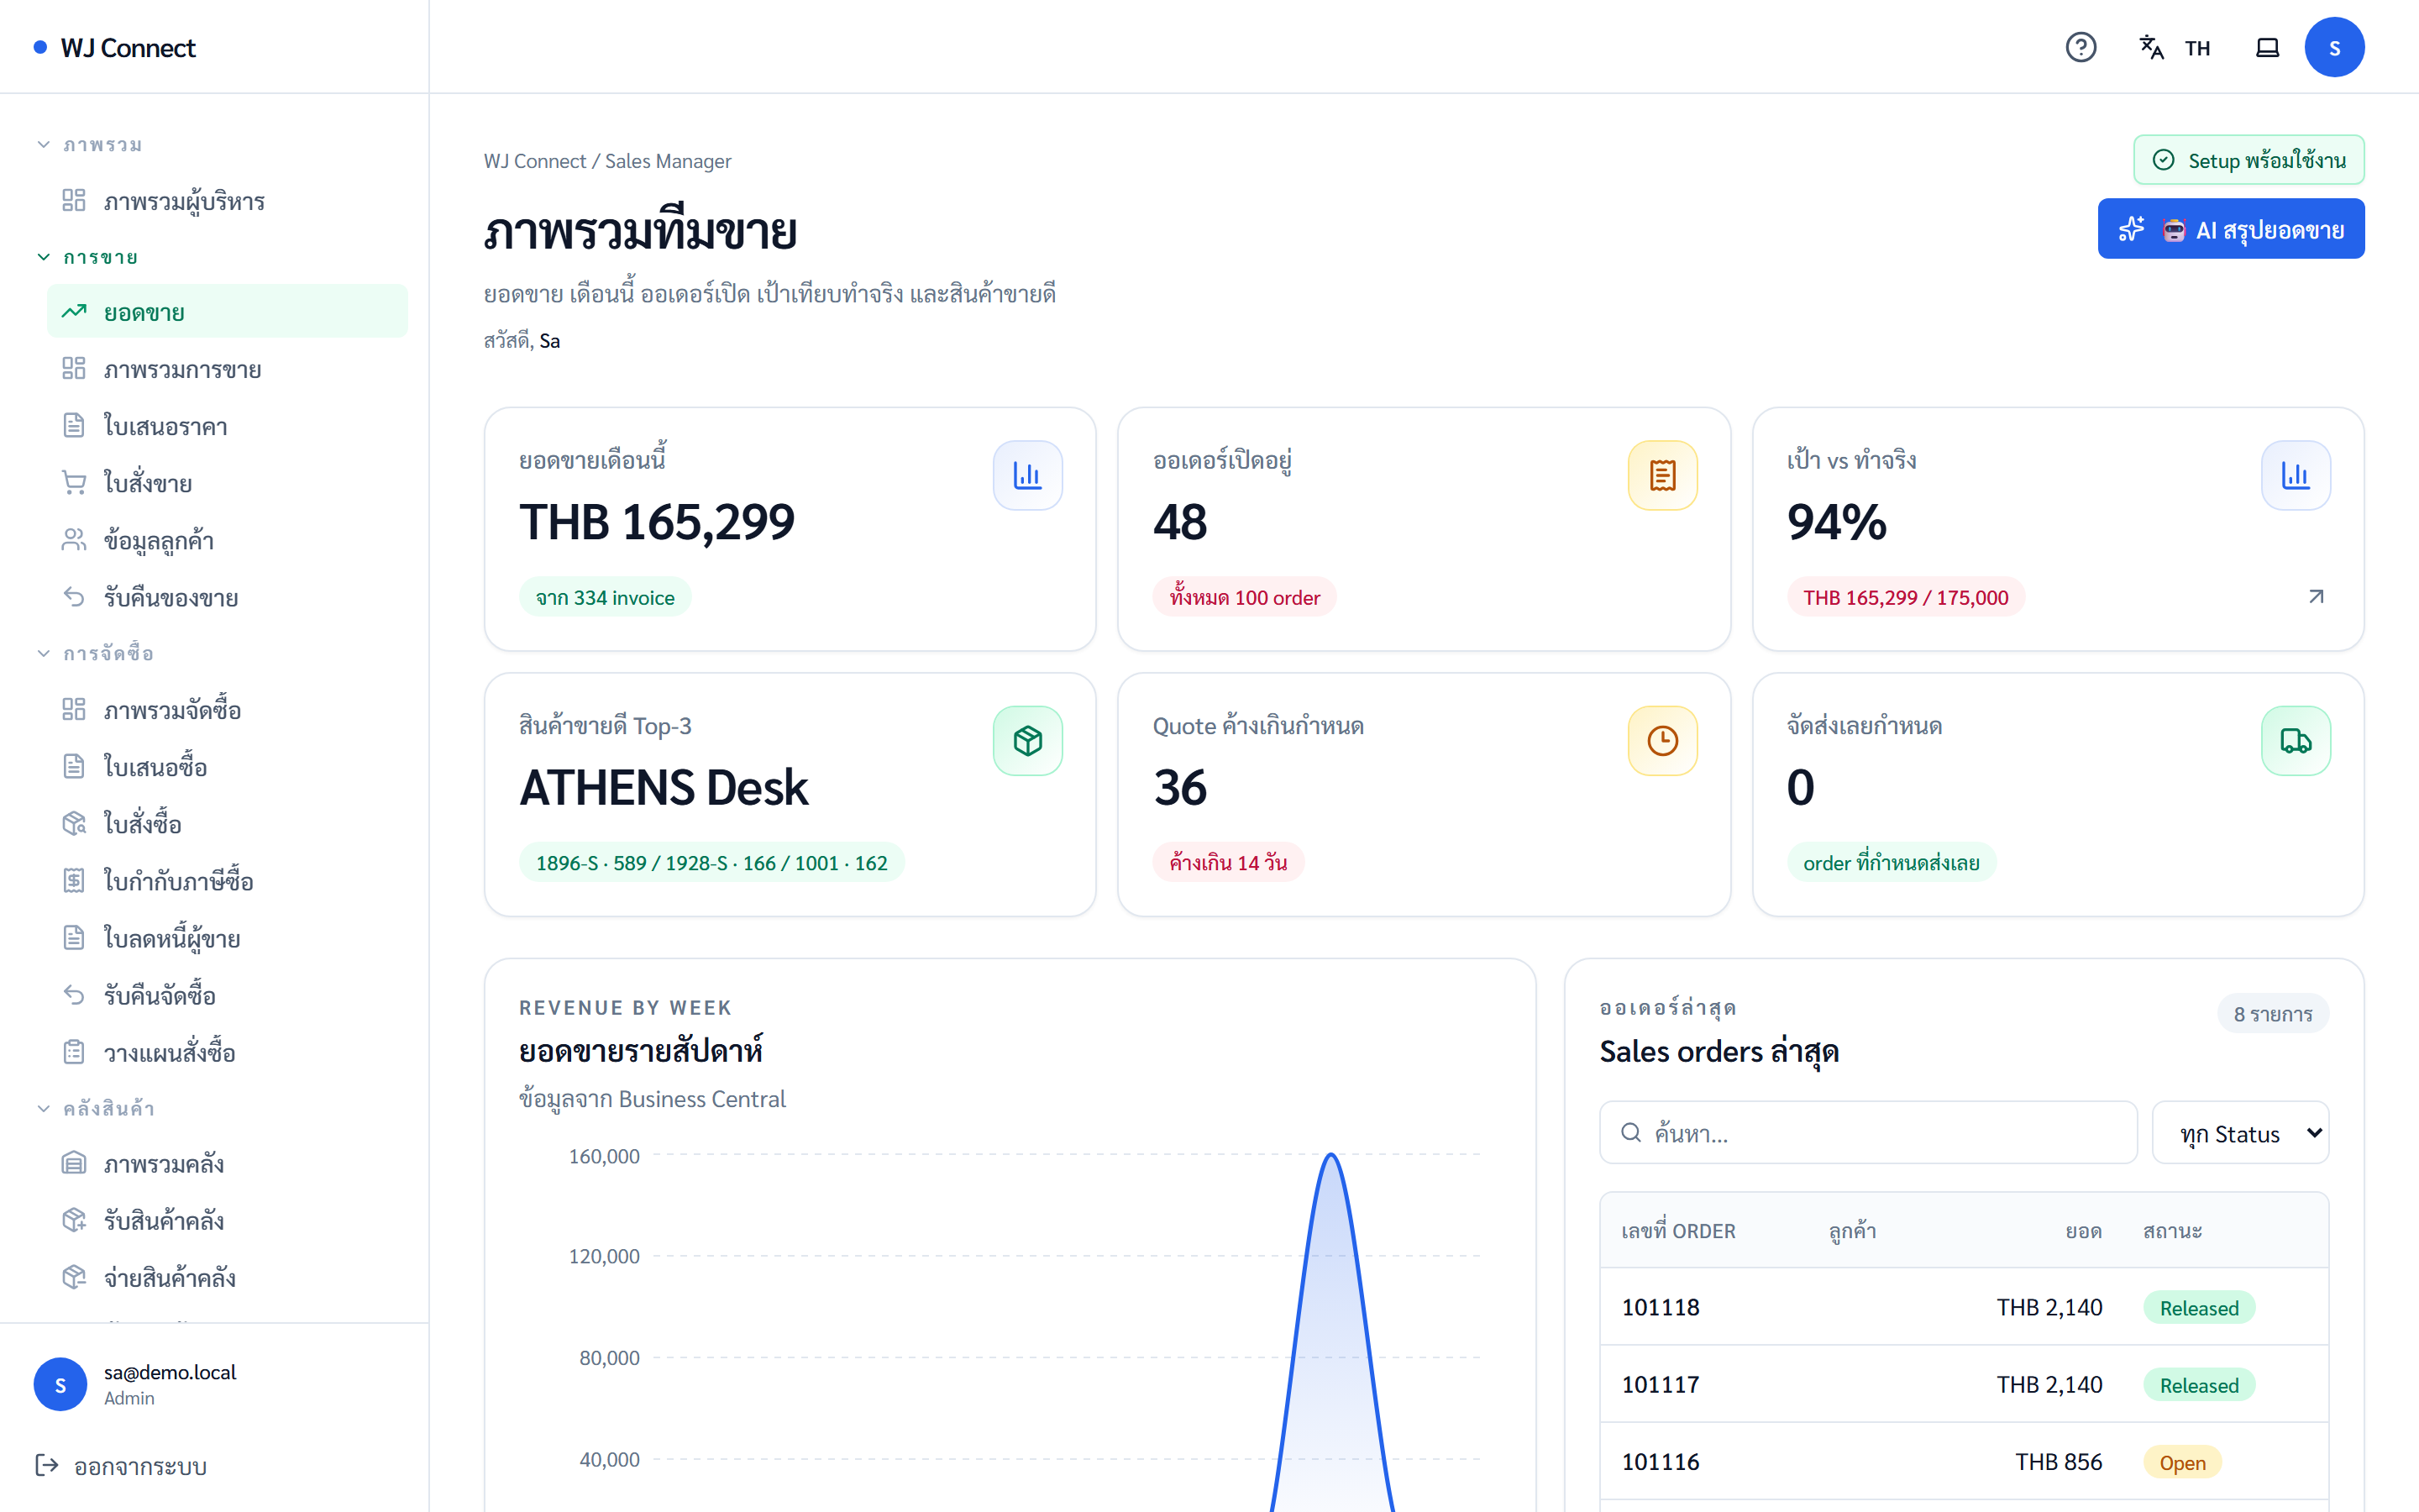Click the เลขที่ ORDER column header
The width and height of the screenshot is (2419, 1512).
[1677, 1231]
